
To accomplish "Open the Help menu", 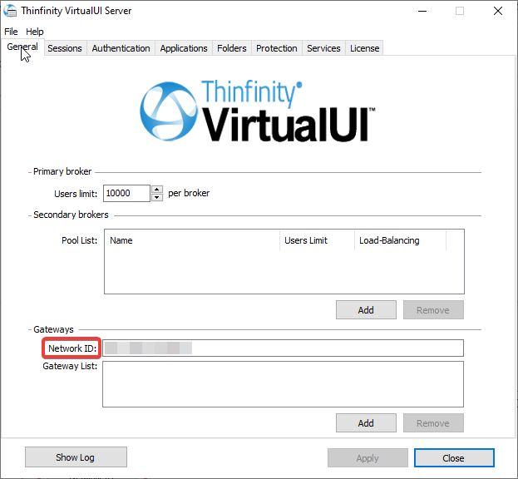I will [35, 32].
